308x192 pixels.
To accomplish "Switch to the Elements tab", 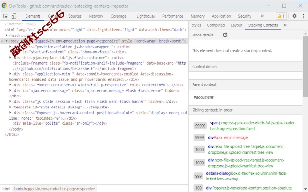I will point(33,16).
